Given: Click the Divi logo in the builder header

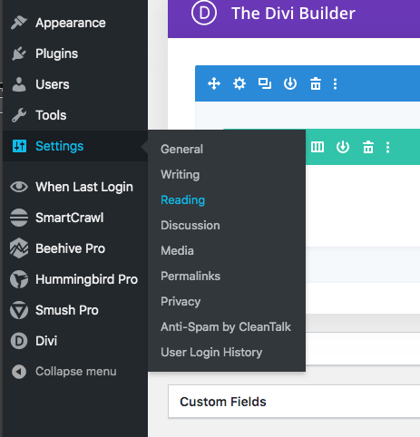Looking at the screenshot, I should pyautogui.click(x=204, y=14).
